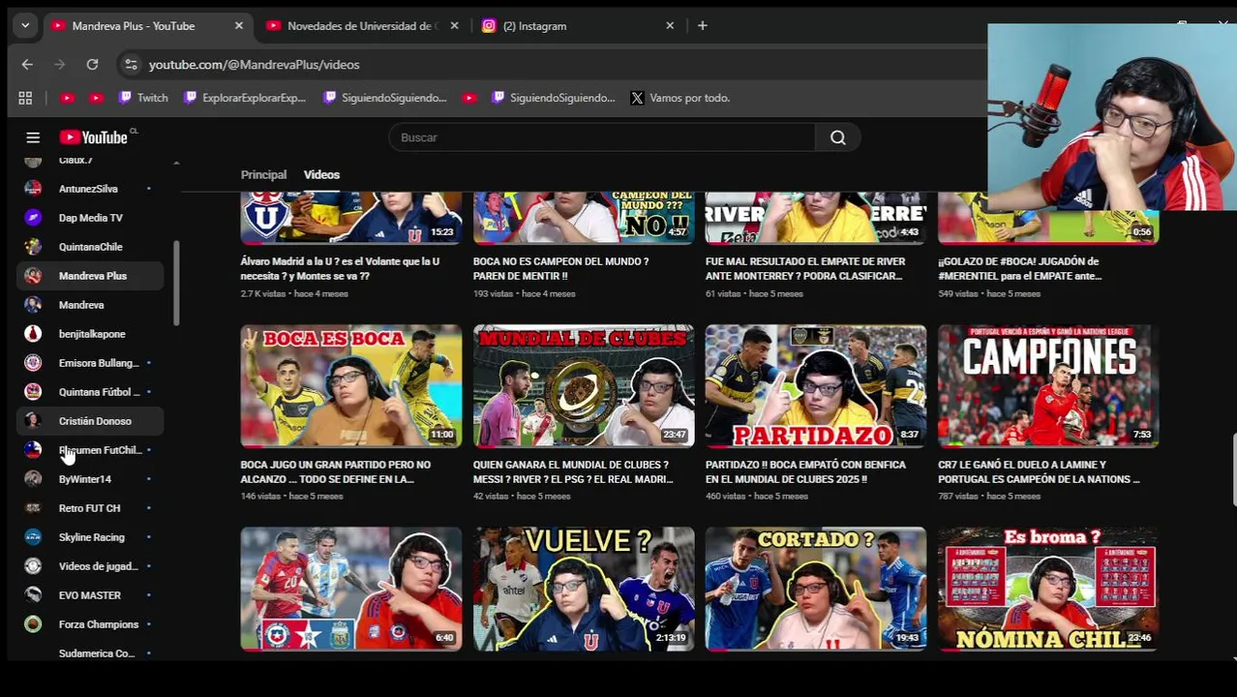Click the address bar URL
This screenshot has width=1237, height=697.
254,65
